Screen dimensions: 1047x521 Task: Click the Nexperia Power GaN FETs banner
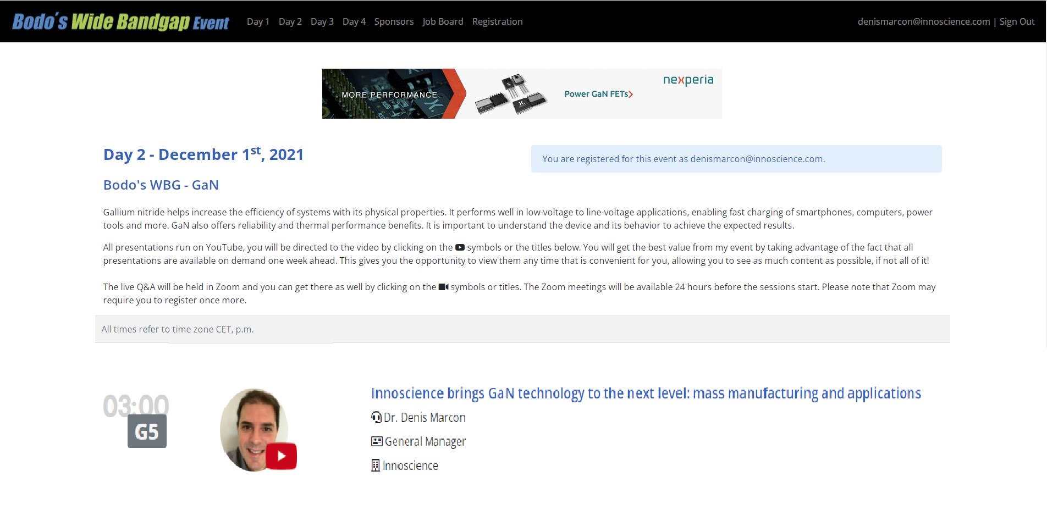522,93
